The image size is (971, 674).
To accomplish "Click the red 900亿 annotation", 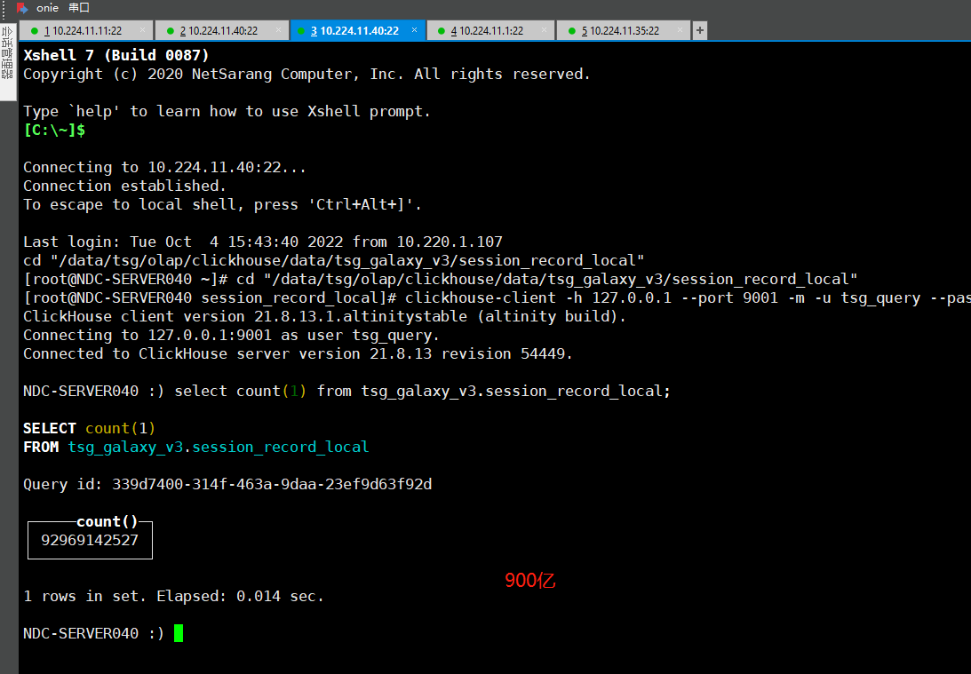I will (530, 581).
